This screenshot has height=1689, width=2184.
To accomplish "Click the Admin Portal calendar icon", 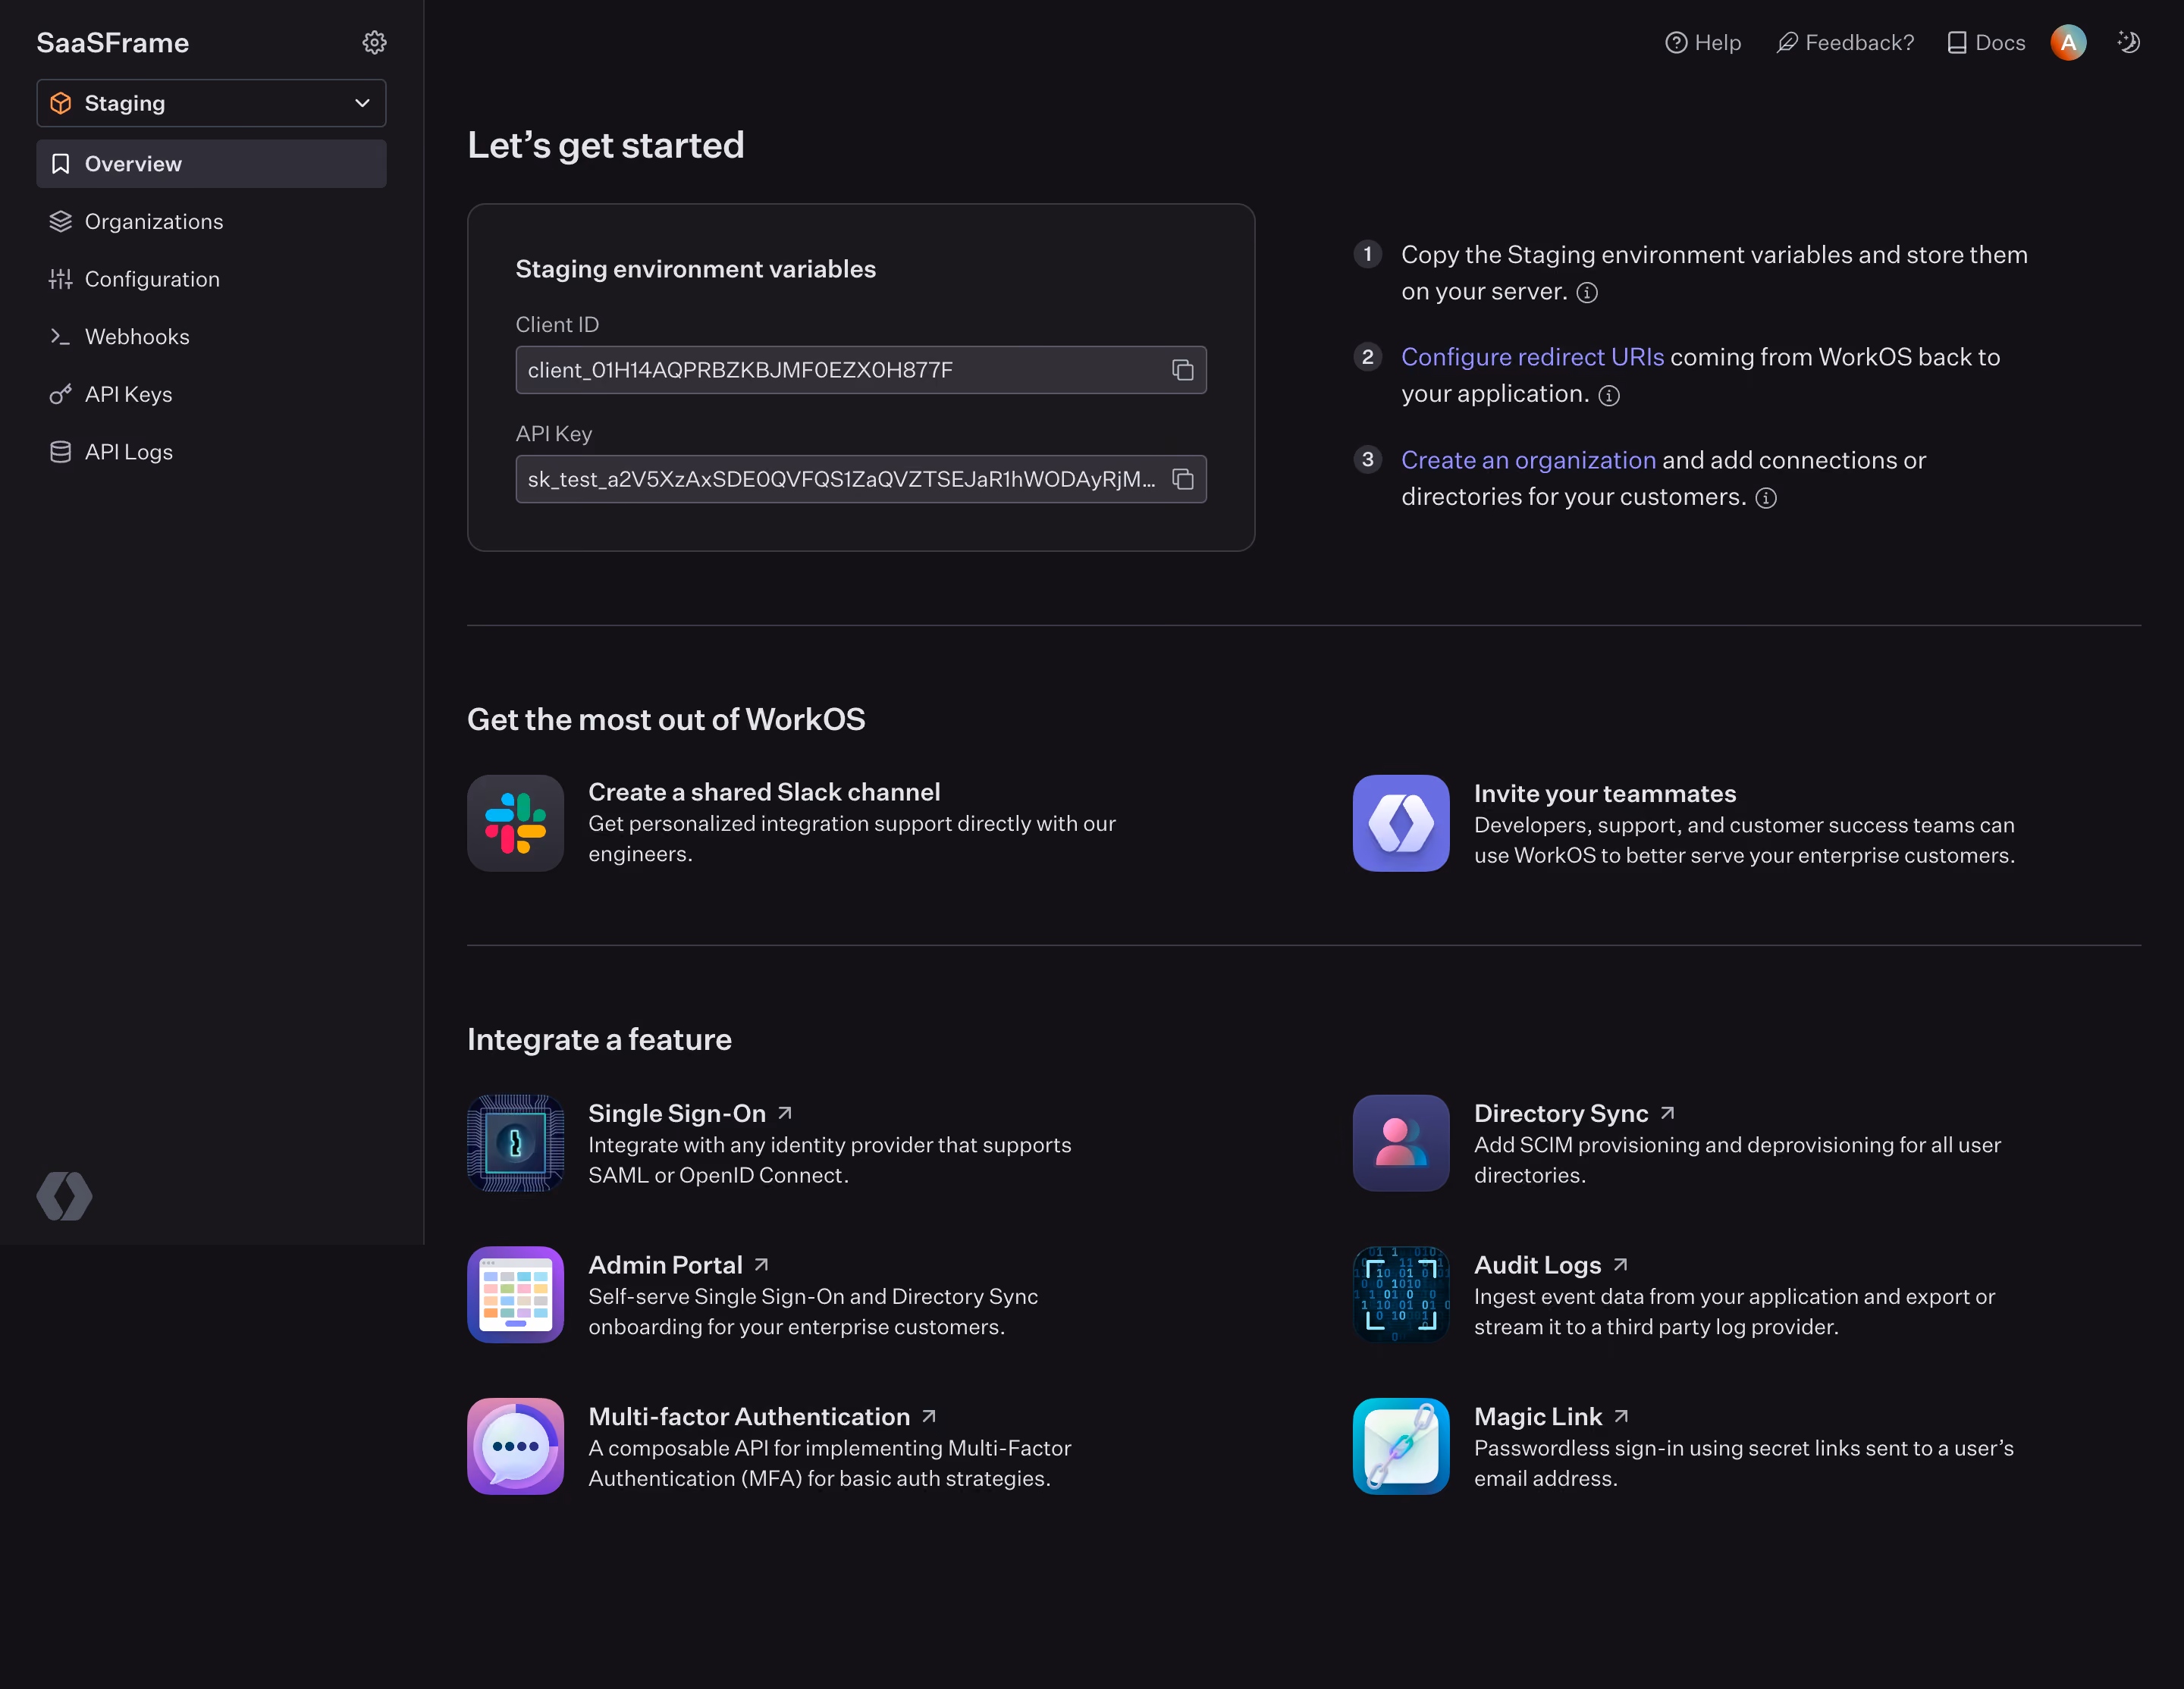I will (516, 1296).
